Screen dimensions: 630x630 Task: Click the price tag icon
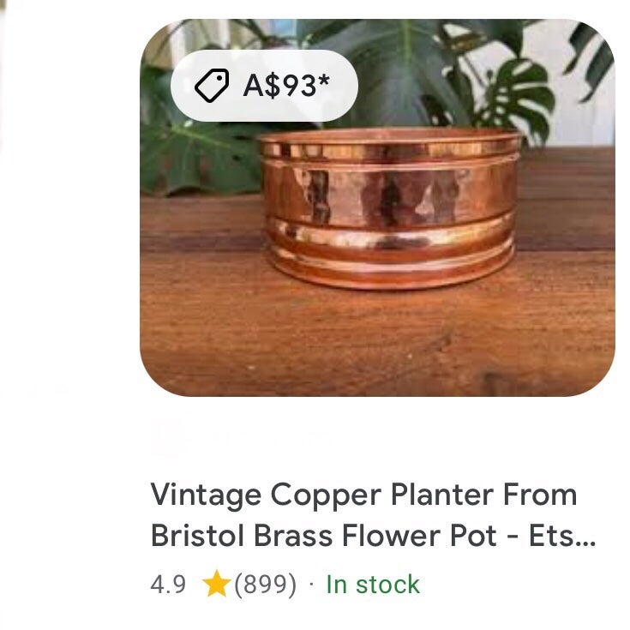pyautogui.click(x=212, y=86)
